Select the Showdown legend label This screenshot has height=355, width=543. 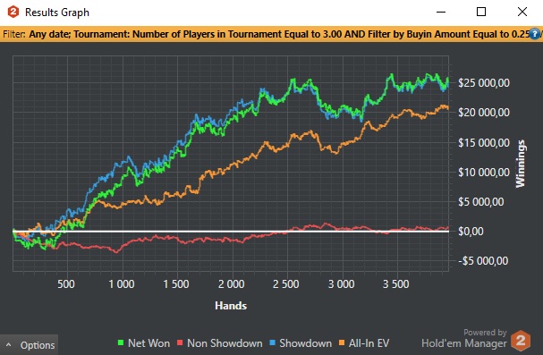coord(305,343)
